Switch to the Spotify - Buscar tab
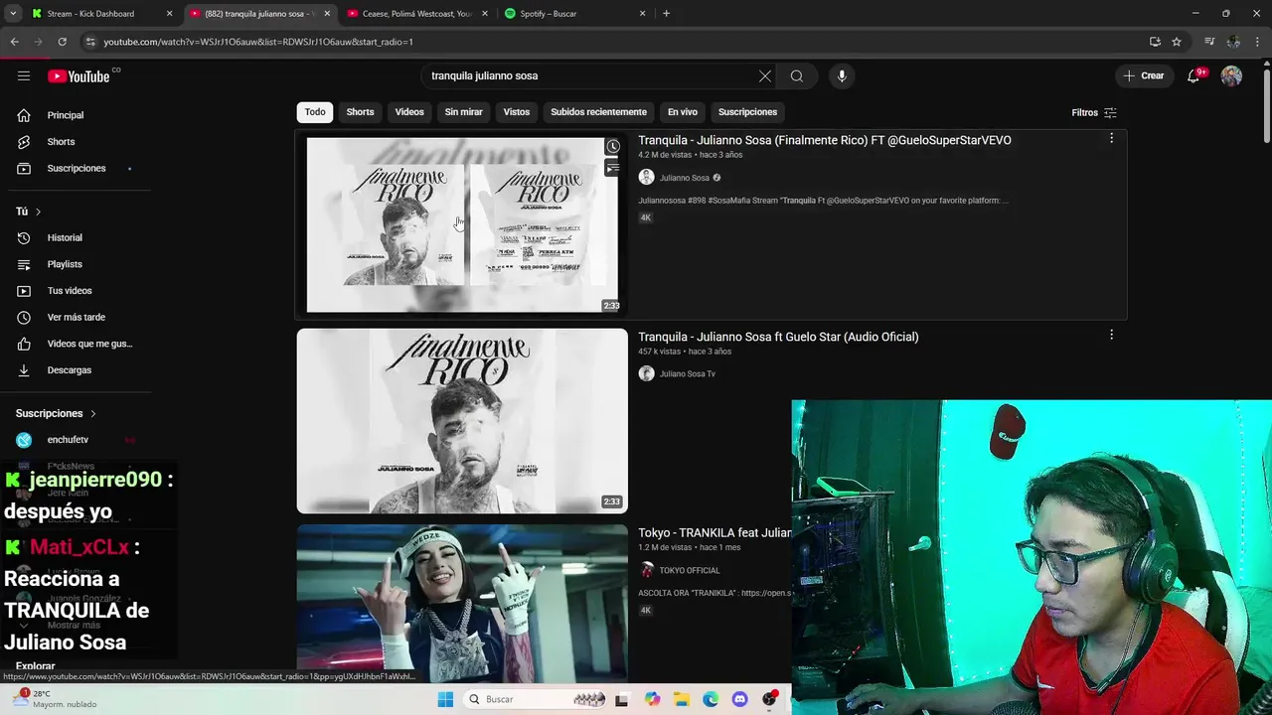Image resolution: width=1272 pixels, height=715 pixels. pyautogui.click(x=576, y=14)
